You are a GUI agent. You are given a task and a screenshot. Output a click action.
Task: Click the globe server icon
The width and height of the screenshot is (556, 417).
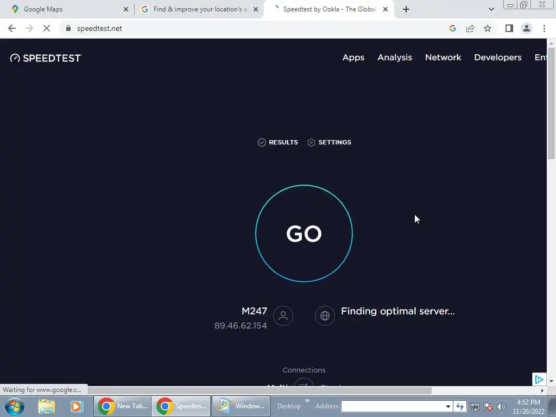click(325, 315)
